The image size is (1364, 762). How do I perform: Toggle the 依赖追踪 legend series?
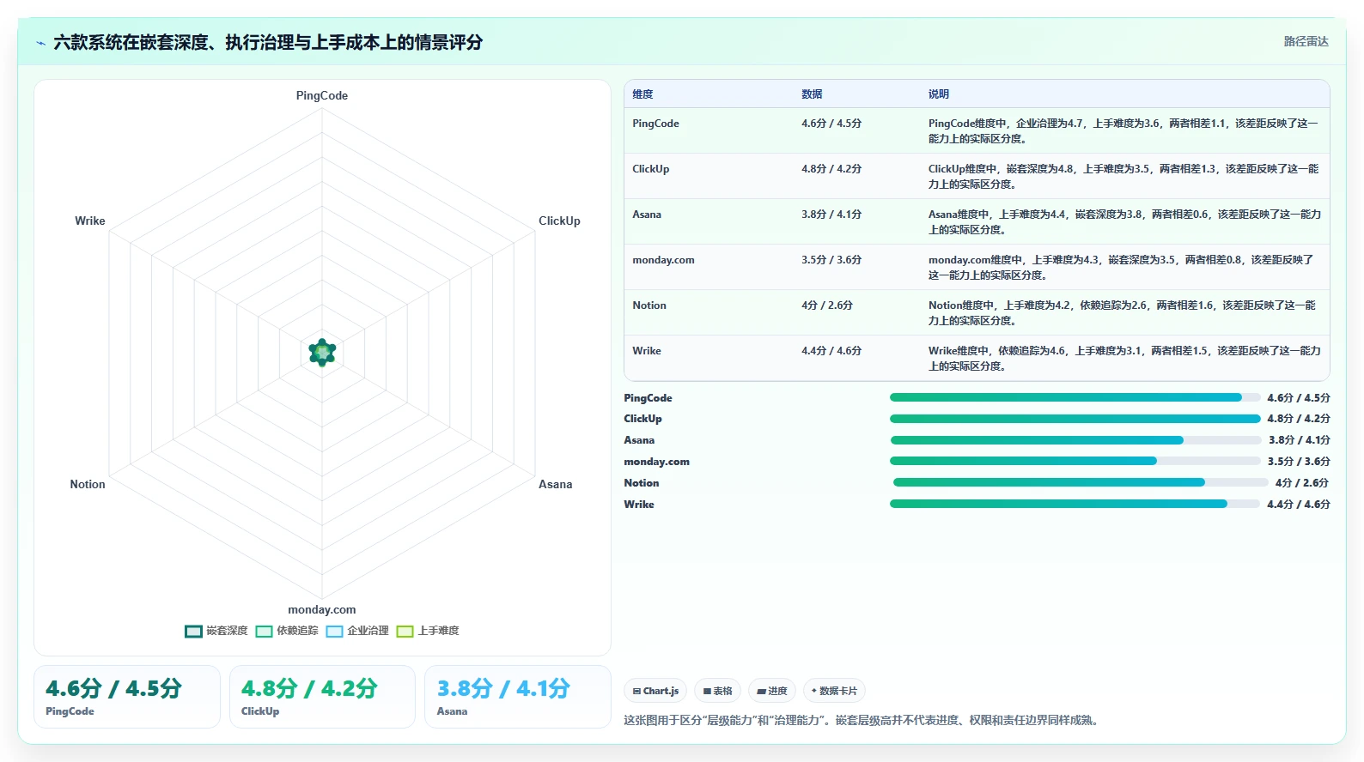point(287,631)
